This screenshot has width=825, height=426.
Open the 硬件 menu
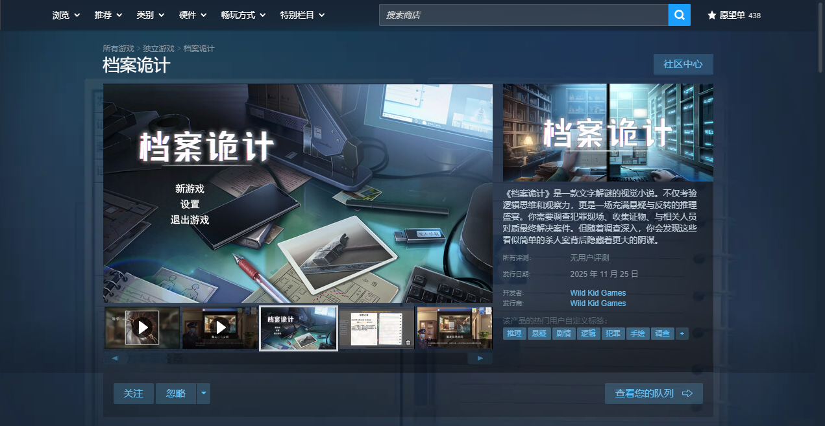[x=193, y=15]
